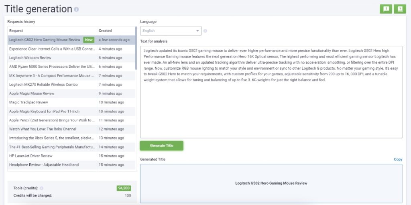411x205 pixels.
Task: Click the '5 minutes ago' timestamp cell
Action: [116, 58]
